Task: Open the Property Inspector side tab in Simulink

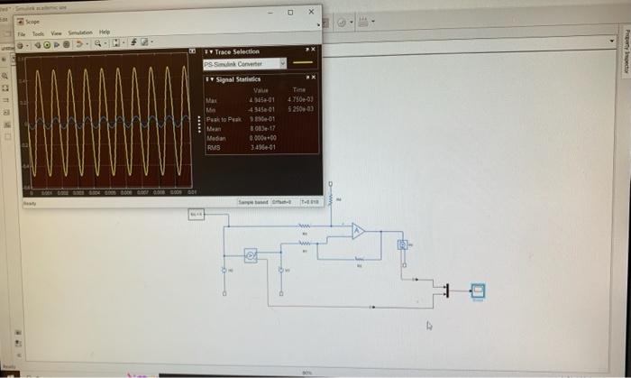Action: click(x=626, y=51)
